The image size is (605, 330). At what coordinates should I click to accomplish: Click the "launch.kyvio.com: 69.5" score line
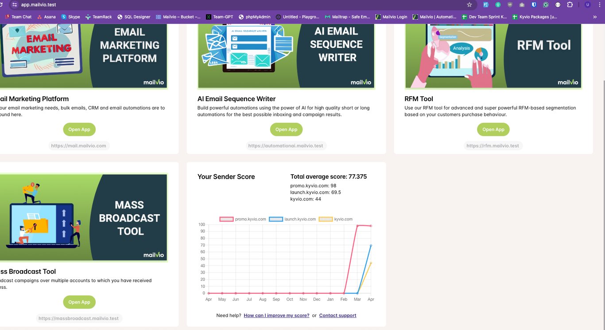[x=316, y=192]
